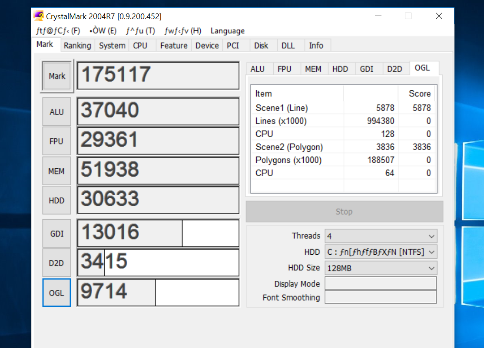
Task: Click the Font Smoothing field
Action: [381, 297]
